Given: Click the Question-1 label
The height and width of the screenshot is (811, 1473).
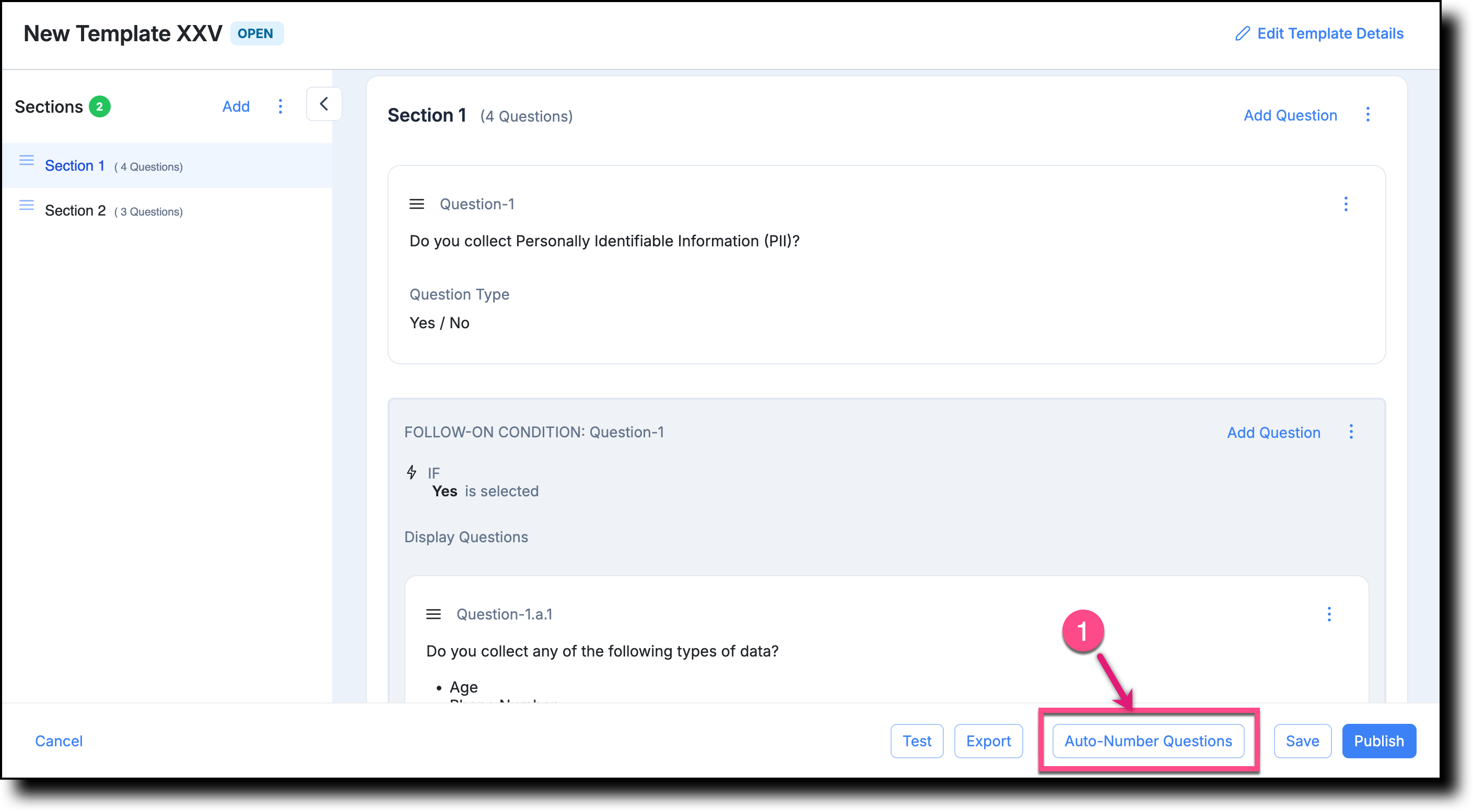Looking at the screenshot, I should [x=477, y=204].
